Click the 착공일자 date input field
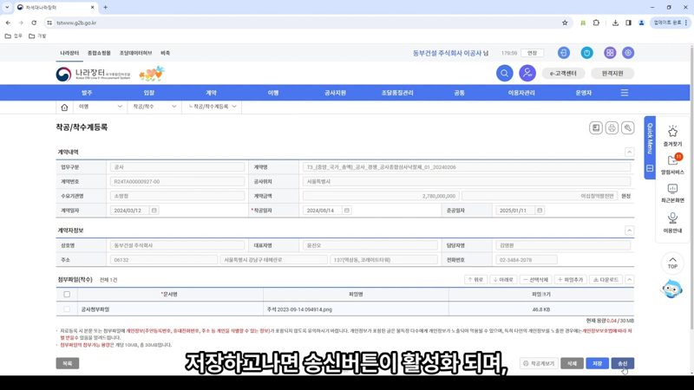Viewport: 694px width, 390px height. pyautogui.click(x=322, y=211)
